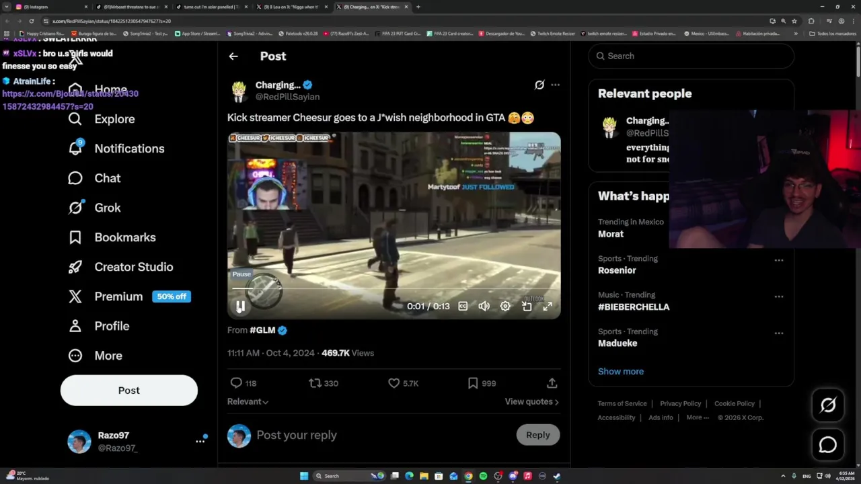The height and width of the screenshot is (484, 861).
Task: Open More options in sidebar
Action: (x=95, y=356)
